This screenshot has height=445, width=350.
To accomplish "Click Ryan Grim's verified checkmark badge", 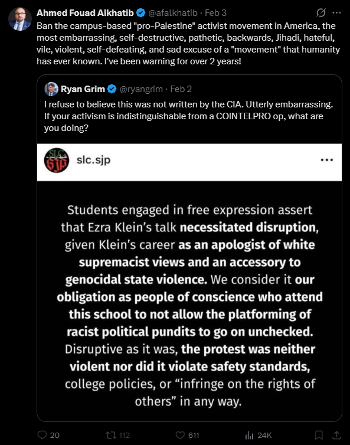I will (112, 89).
